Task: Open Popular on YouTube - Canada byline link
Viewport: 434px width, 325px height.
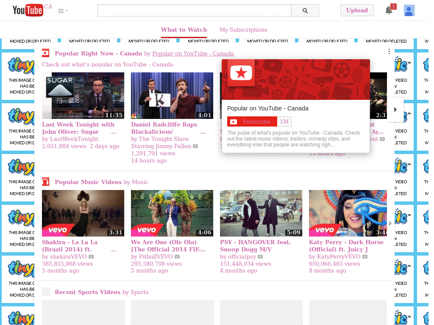Action: 193,53
